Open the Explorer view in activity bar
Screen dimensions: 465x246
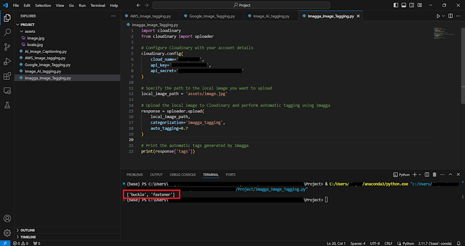7,18
